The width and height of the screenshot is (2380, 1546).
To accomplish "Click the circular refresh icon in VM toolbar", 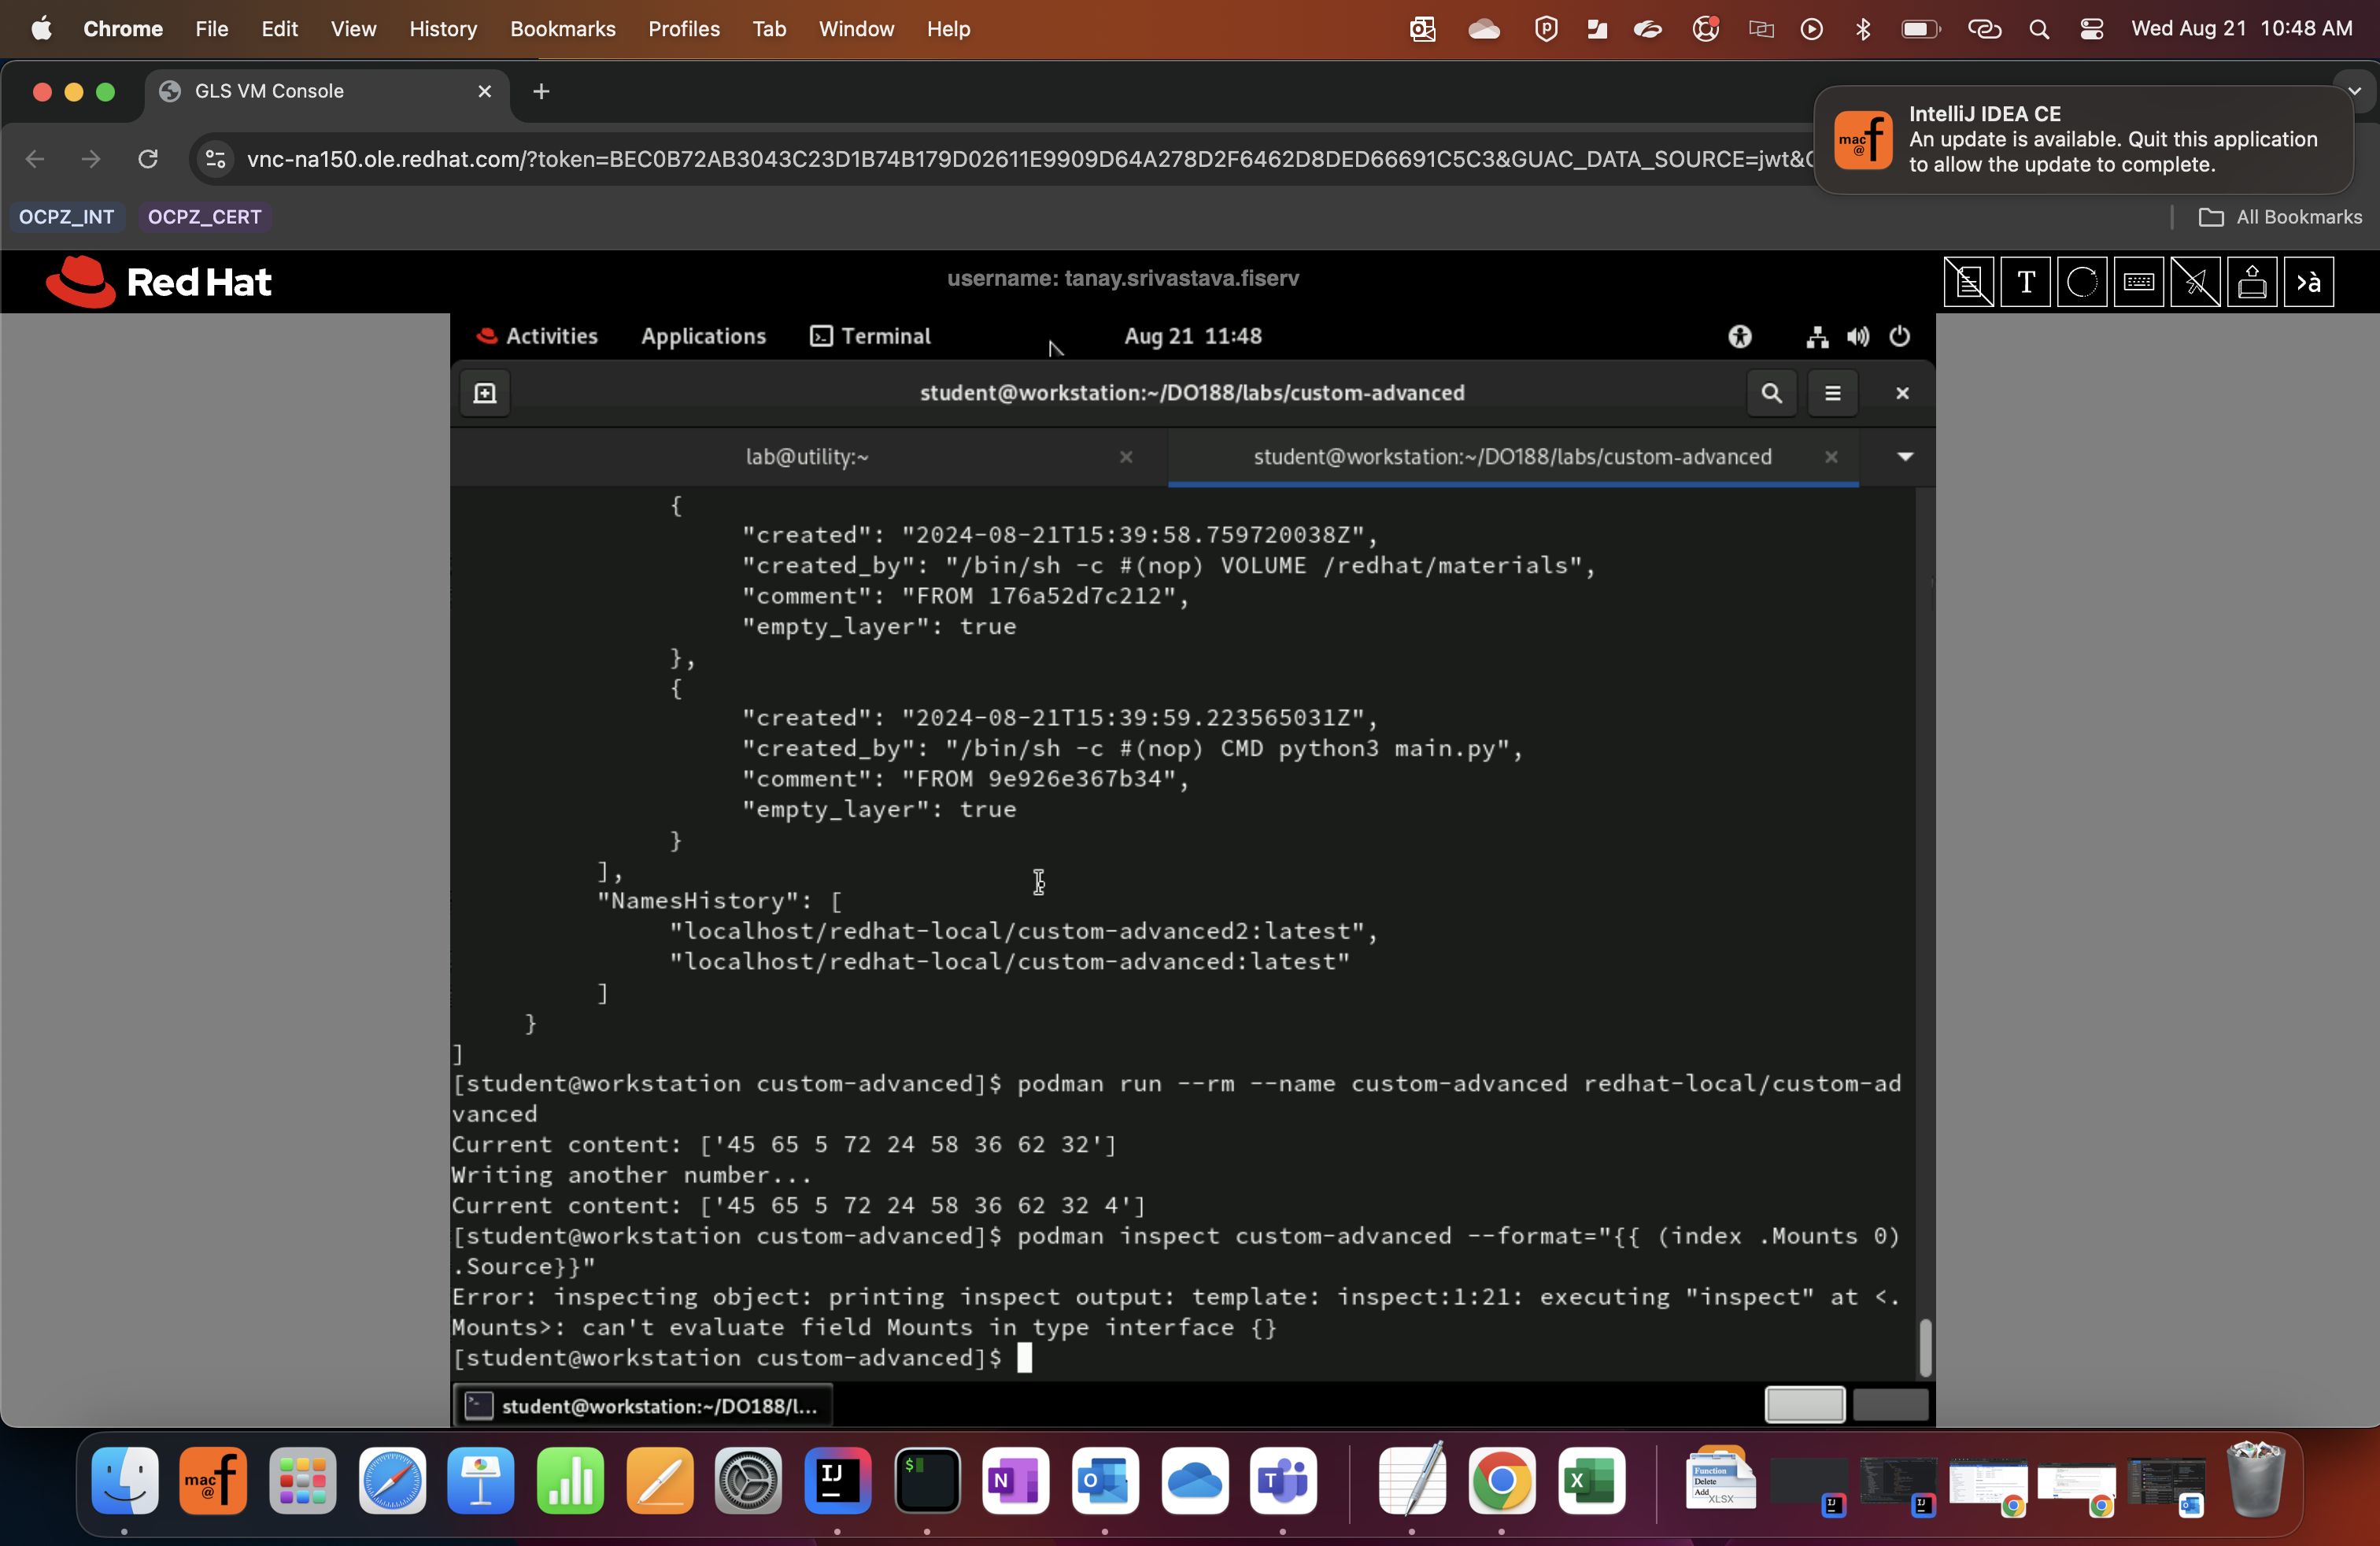I will coord(2082,283).
